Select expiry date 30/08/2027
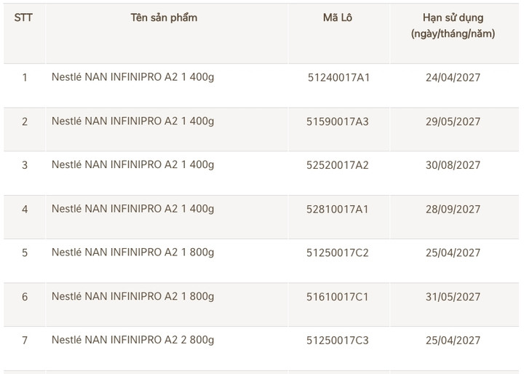The width and height of the screenshot is (524, 374). coord(453,165)
